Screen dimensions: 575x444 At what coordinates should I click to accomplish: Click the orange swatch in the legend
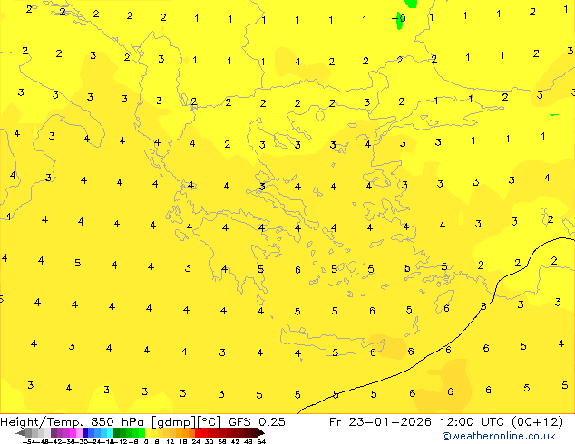tap(186, 432)
